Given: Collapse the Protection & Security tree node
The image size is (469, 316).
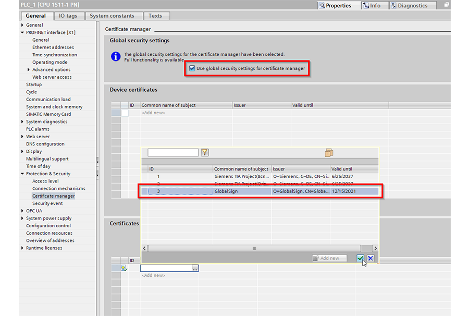Looking at the screenshot, I should pyautogui.click(x=22, y=174).
